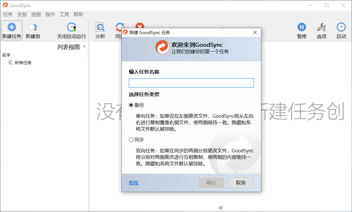Maximize the GoodSync main window
This screenshot has height=212, width=352.
(x=327, y=5)
